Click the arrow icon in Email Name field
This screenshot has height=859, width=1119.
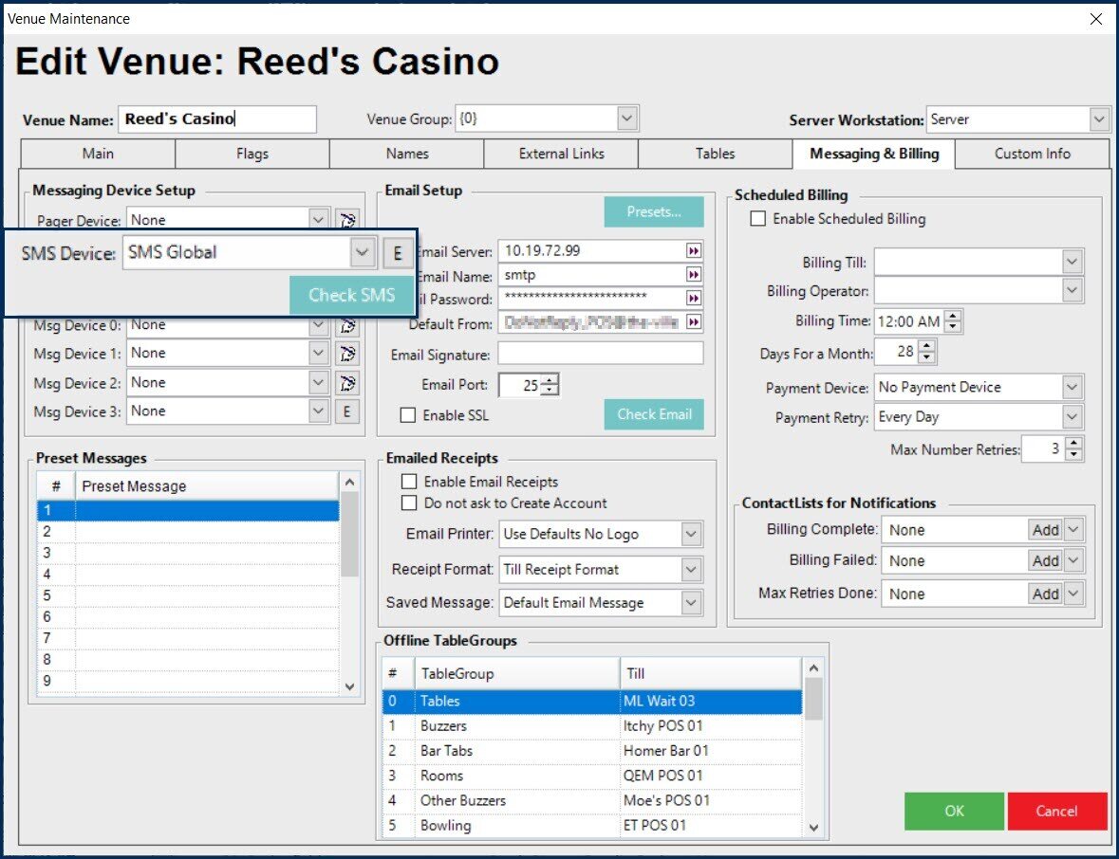click(694, 275)
